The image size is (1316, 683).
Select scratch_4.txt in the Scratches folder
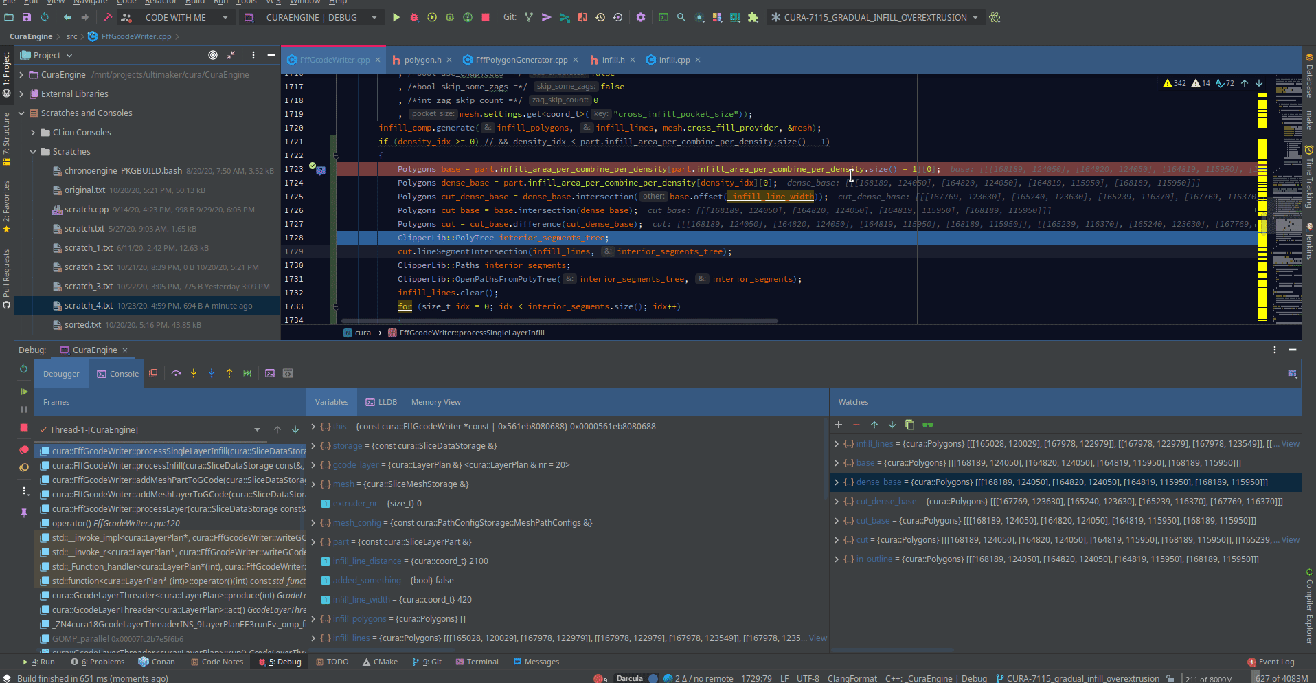tap(147, 306)
